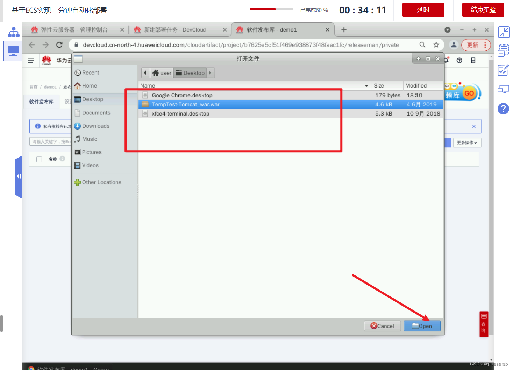This screenshot has width=513, height=370.
Task: Sort files by the Name column header
Action: (255, 85)
